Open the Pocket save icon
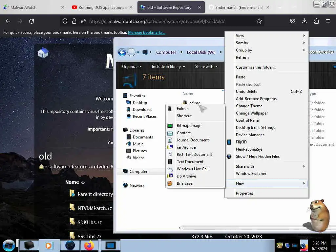The width and height of the screenshot is (336, 252). pyautogui.click(x=292, y=21)
